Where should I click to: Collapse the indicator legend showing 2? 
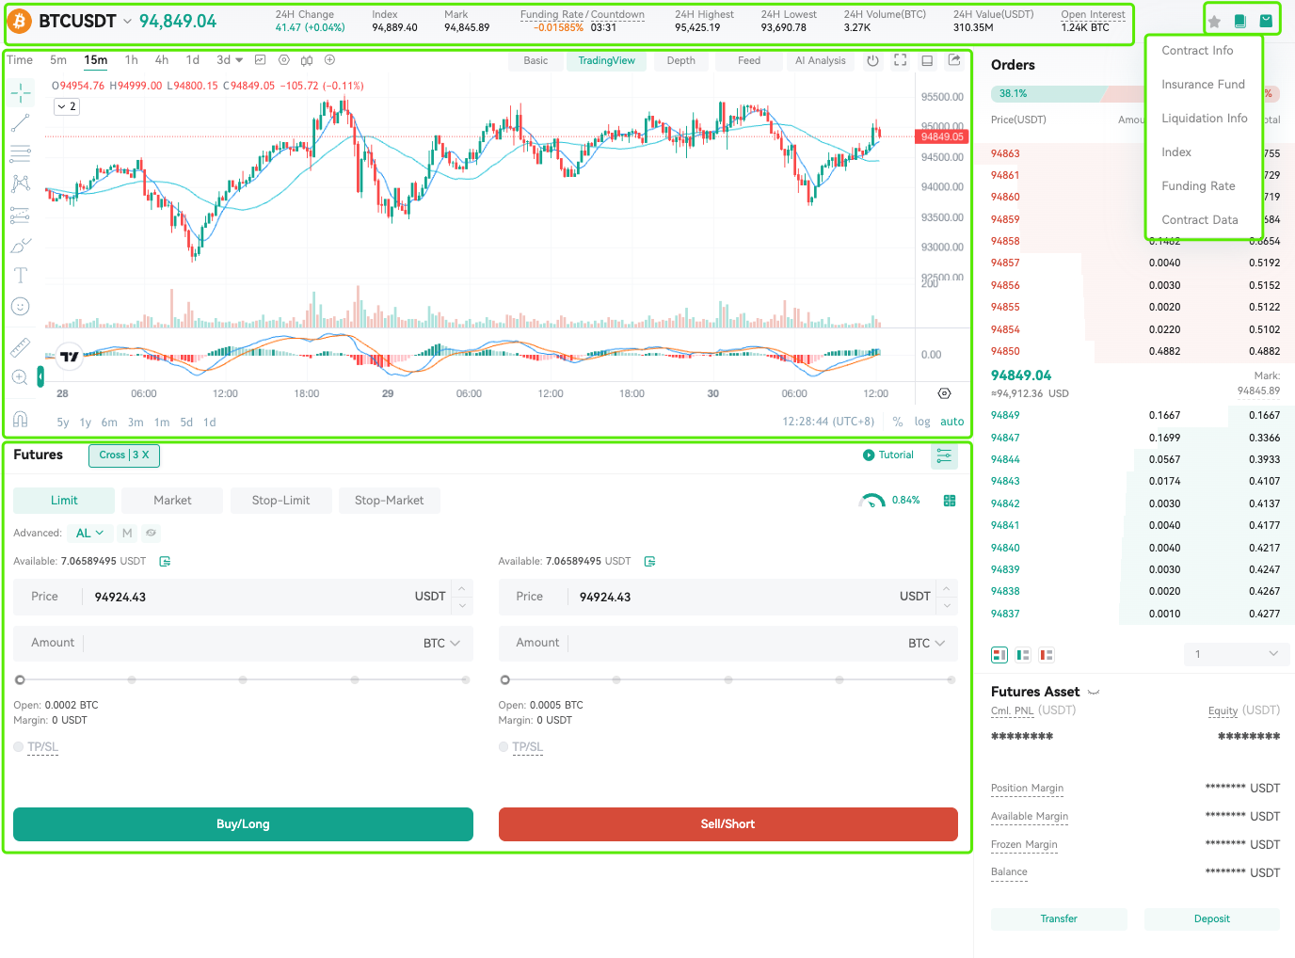[x=66, y=107]
